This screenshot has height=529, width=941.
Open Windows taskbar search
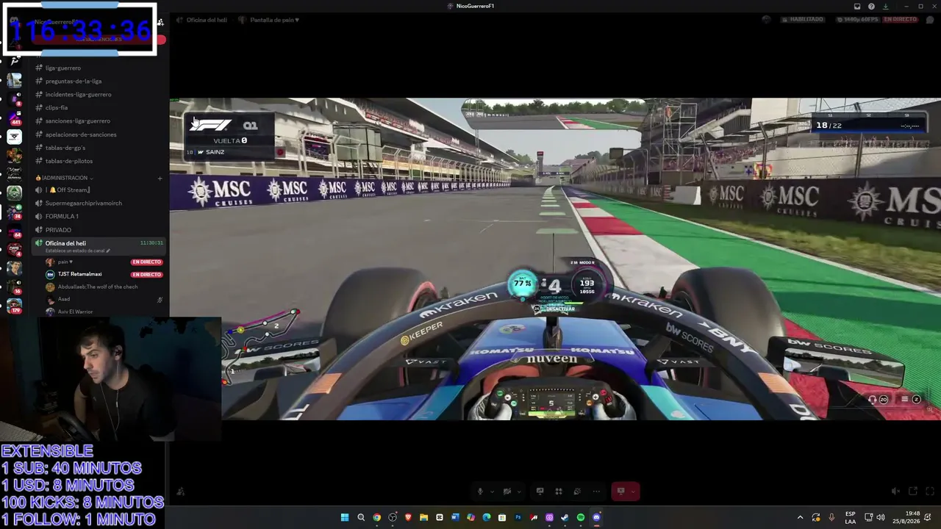(361, 517)
